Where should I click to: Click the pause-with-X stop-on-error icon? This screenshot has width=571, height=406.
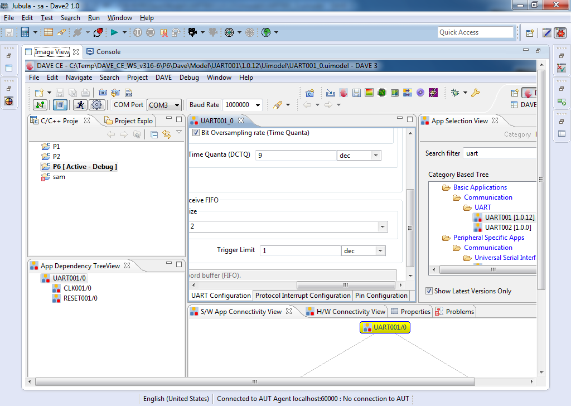164,33
